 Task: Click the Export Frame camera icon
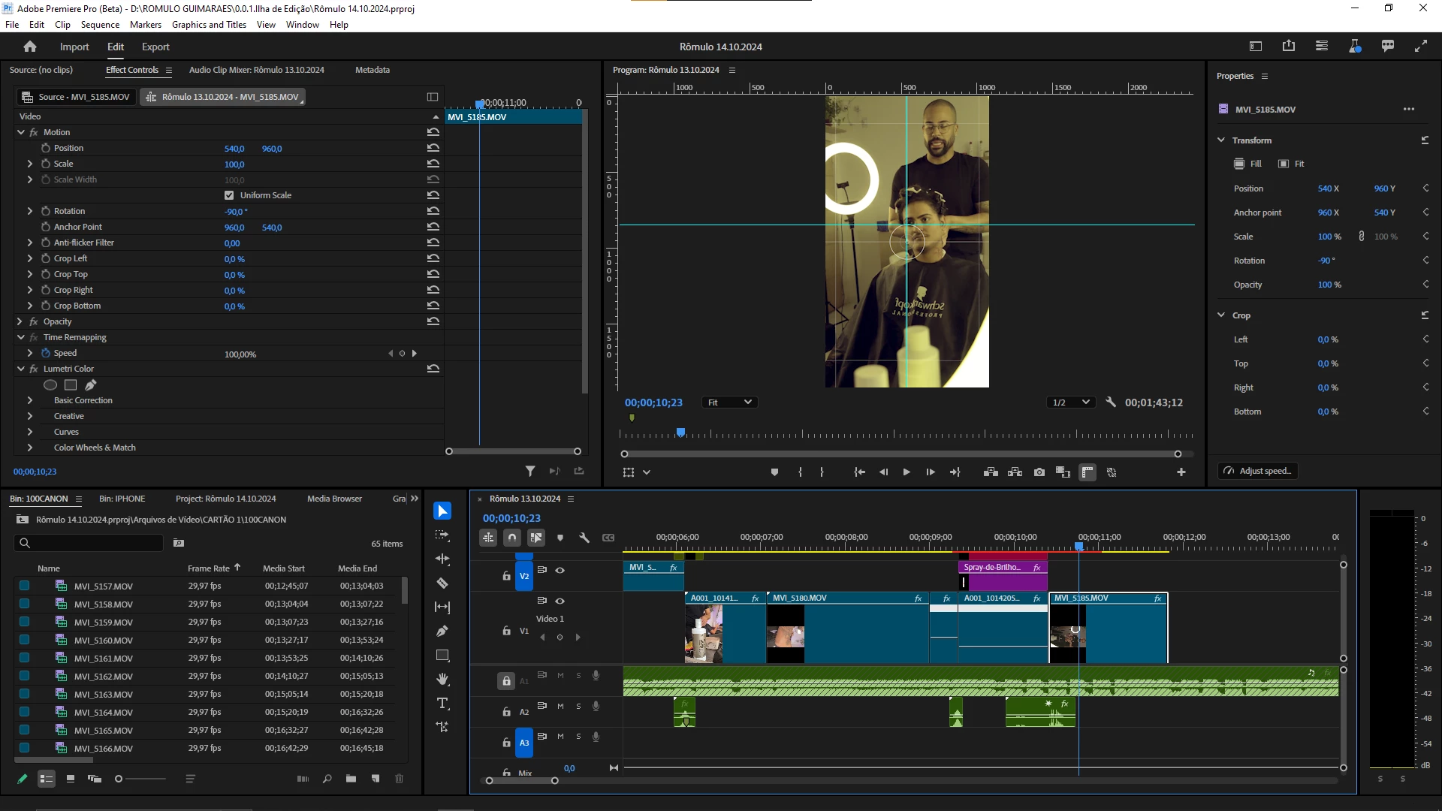click(x=1039, y=472)
